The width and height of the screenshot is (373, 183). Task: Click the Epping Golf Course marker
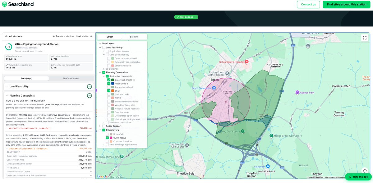tap(242, 131)
